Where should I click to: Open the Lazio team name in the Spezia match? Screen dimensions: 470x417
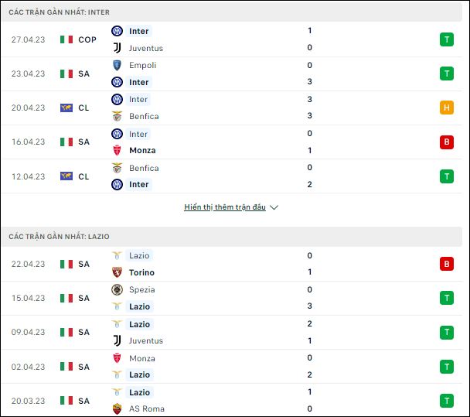[x=139, y=306]
